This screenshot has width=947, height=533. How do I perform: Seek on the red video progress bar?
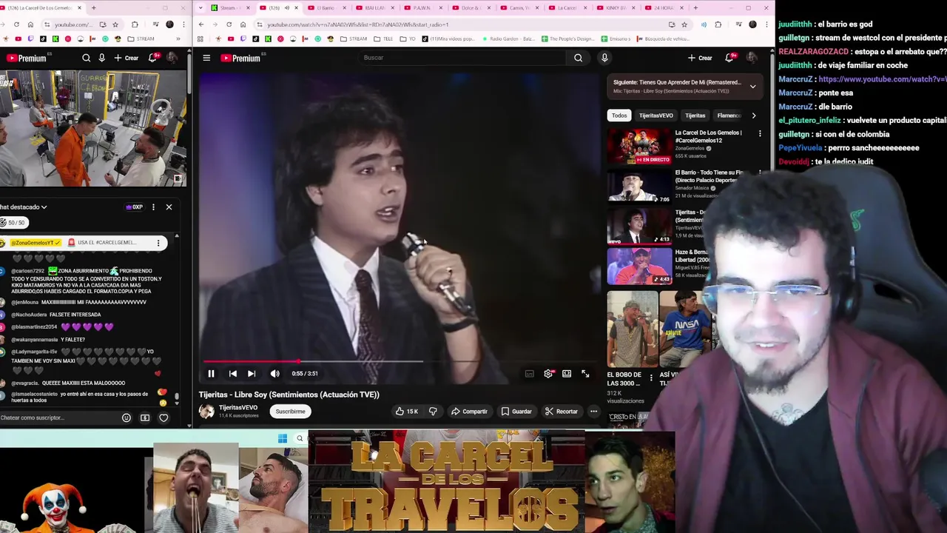coord(400,361)
